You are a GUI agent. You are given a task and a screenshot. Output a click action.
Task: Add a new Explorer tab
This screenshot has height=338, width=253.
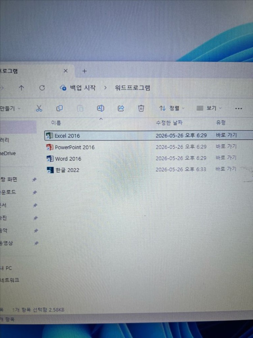(x=84, y=71)
